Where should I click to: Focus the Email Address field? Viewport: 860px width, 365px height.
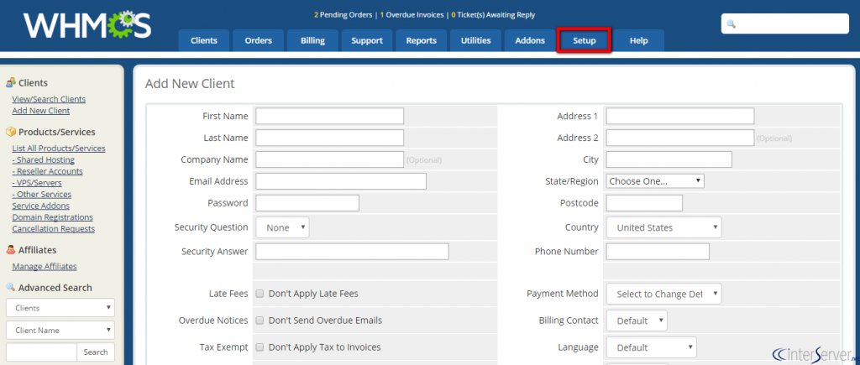click(x=341, y=181)
